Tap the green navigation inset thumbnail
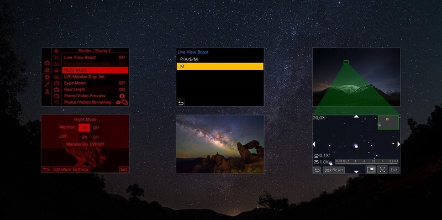 (388, 122)
